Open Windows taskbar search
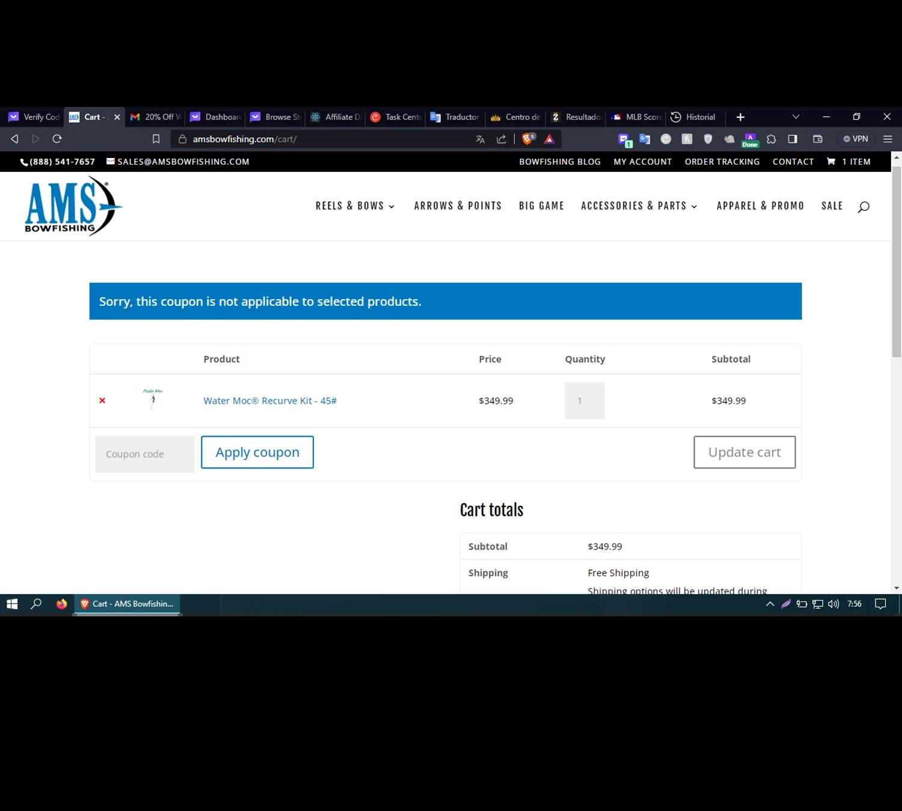Viewport: 902px width, 811px height. 36,604
